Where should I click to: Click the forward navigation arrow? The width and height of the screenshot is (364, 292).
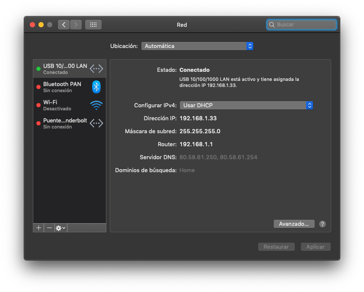click(76, 25)
